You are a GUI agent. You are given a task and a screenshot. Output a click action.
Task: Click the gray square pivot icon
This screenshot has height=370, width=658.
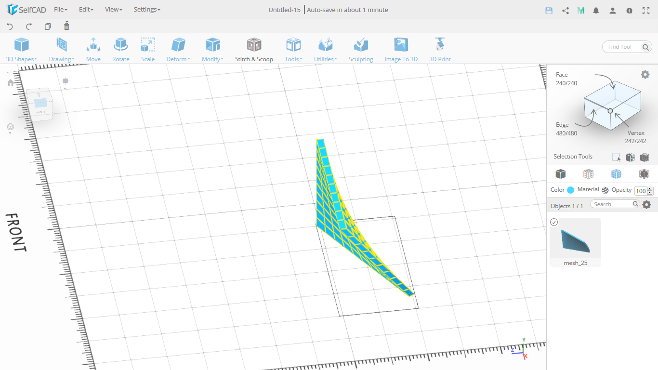[66, 80]
